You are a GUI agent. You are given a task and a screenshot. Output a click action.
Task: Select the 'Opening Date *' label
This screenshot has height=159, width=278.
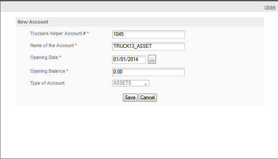point(46,57)
